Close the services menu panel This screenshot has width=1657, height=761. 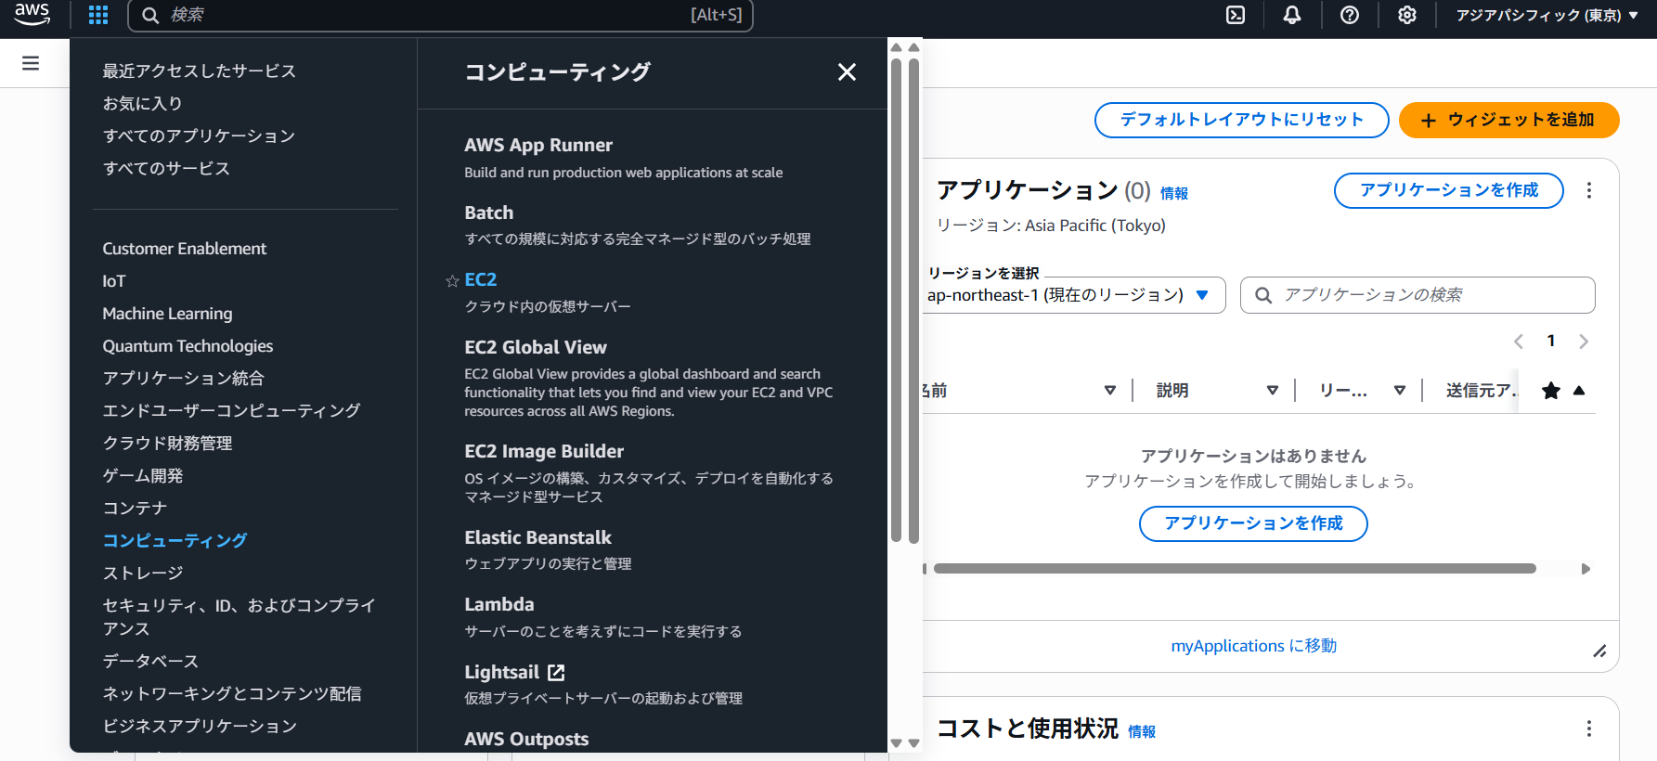tap(847, 71)
